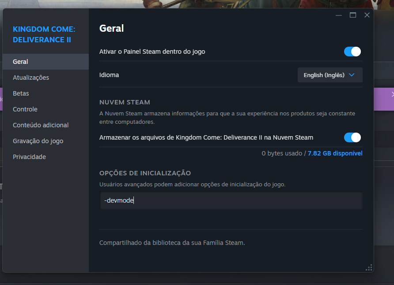Click the NUVEM STEAM section heading
Image resolution: width=394 pixels, height=285 pixels.
[x=125, y=102]
